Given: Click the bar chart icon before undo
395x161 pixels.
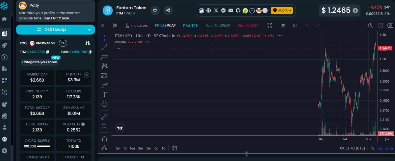Looking at the screenshot, I should coord(295,25).
